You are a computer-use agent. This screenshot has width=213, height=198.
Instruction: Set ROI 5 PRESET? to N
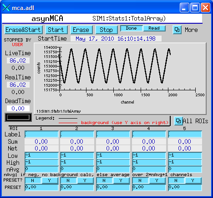click(177, 181)
